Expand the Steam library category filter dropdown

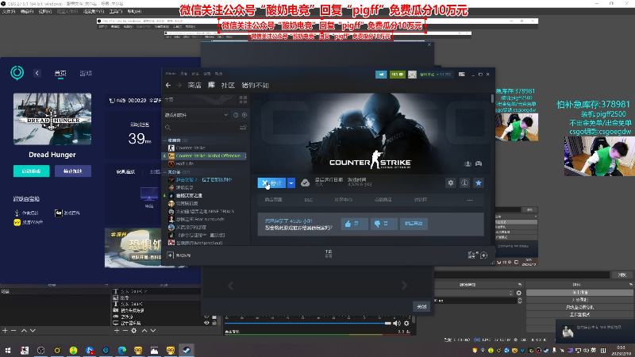click(226, 115)
